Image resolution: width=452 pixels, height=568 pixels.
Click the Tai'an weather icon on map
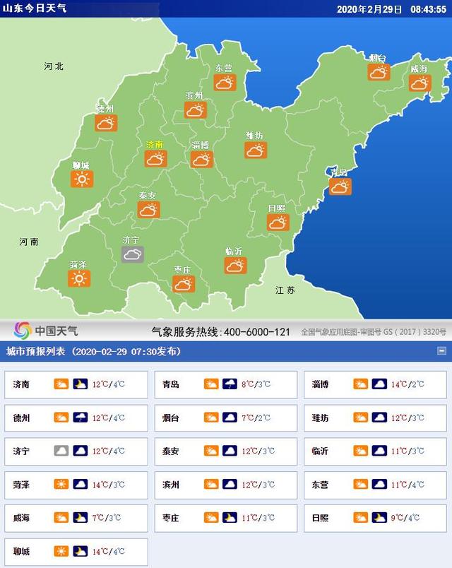[x=149, y=209]
